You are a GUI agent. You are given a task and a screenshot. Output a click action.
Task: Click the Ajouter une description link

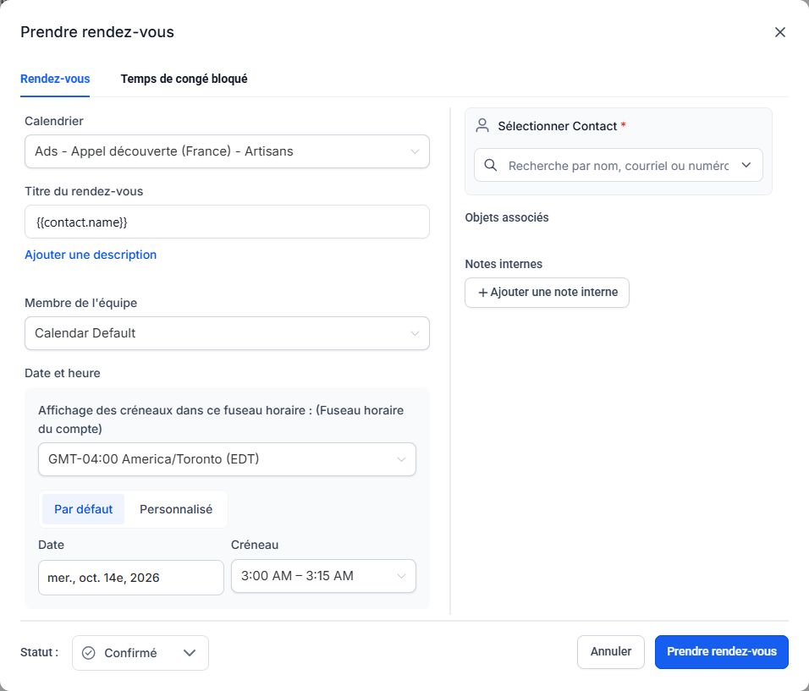91,255
